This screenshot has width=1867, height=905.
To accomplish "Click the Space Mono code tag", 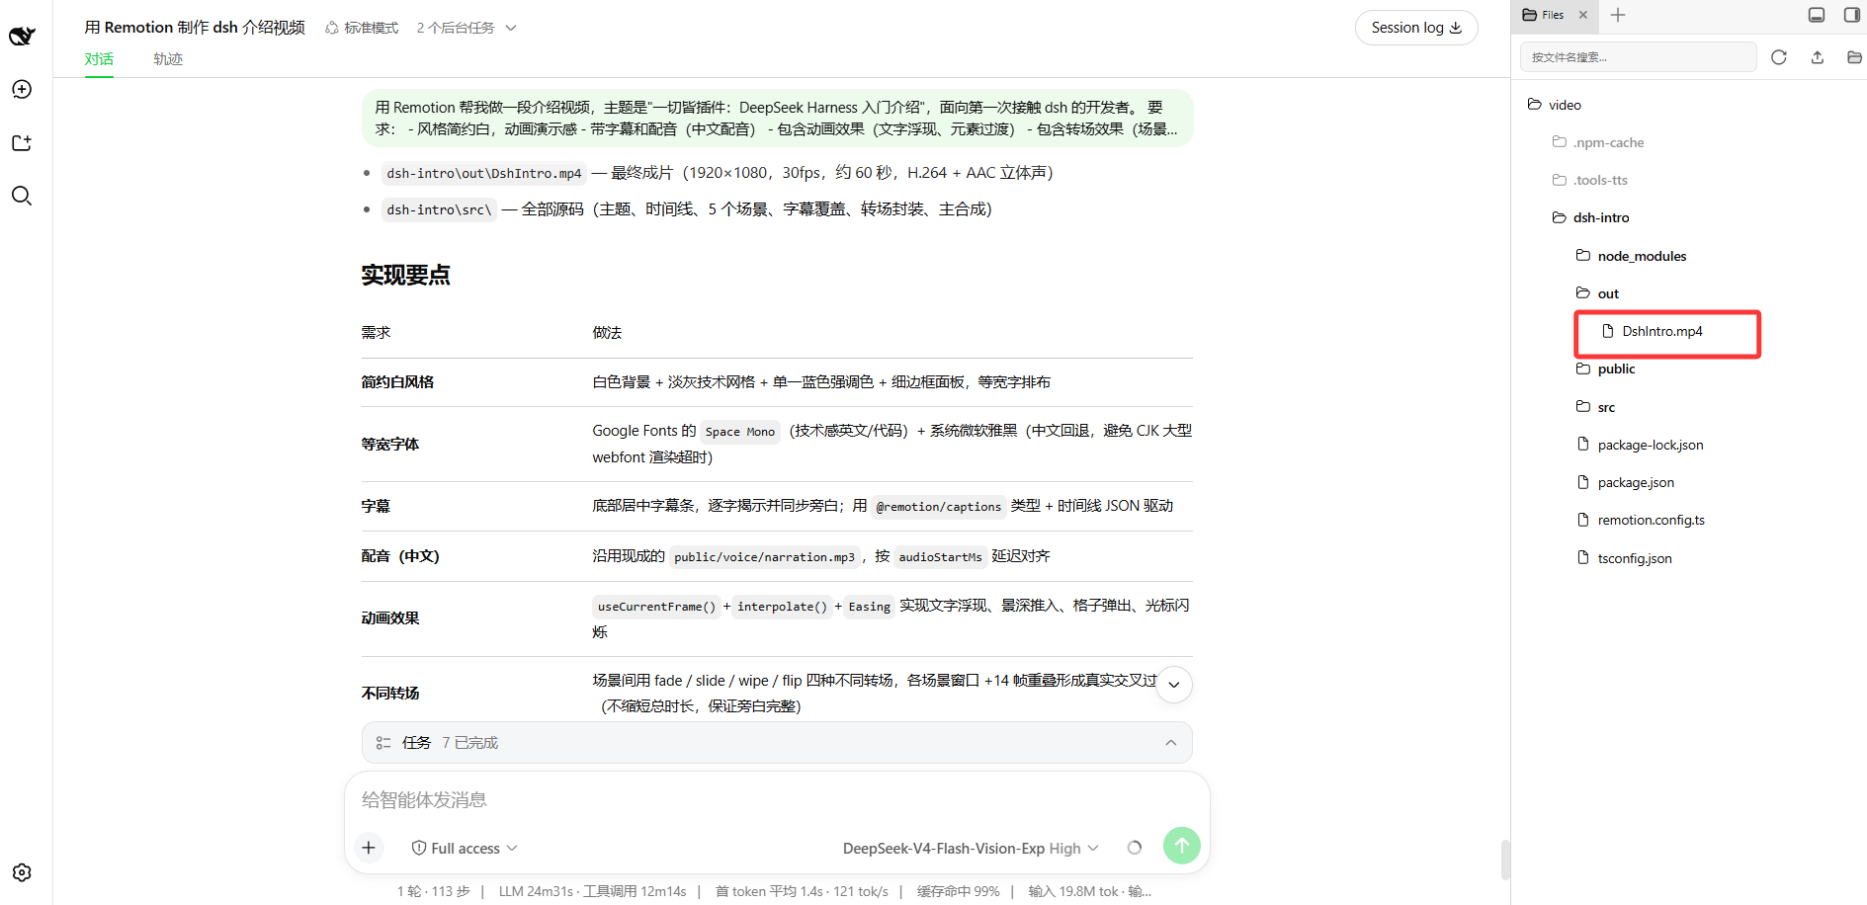I will [740, 432].
